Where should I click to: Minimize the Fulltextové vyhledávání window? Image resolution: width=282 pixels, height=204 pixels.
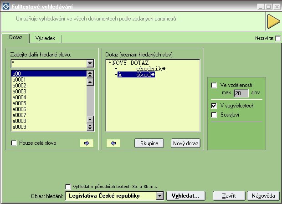(x=261, y=7)
